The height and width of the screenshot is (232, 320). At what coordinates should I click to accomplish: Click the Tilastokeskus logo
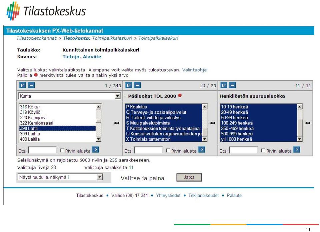(46, 11)
